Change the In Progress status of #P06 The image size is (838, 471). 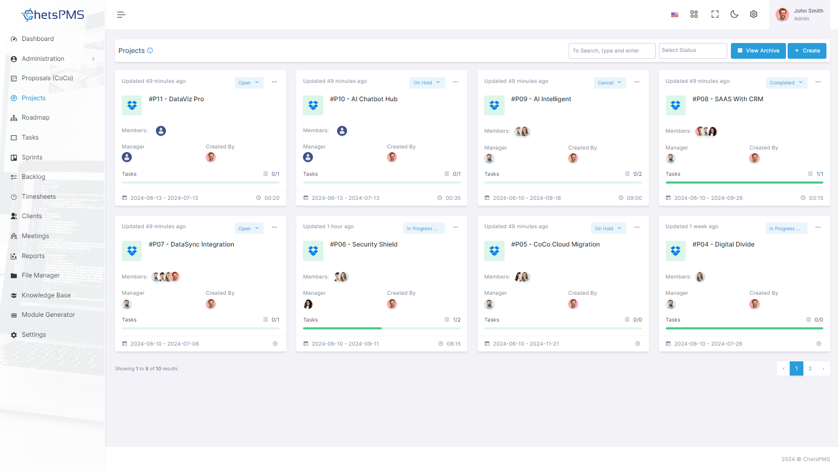pyautogui.click(x=424, y=228)
